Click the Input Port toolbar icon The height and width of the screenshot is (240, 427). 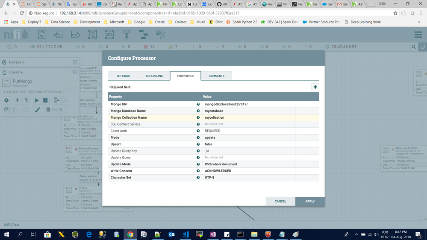(59, 35)
